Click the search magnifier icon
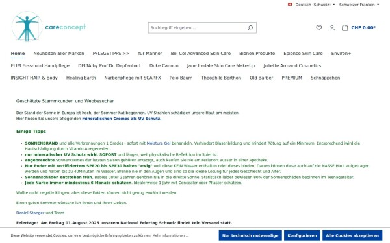Image resolution: width=390 pixels, height=243 pixels. (x=250, y=28)
